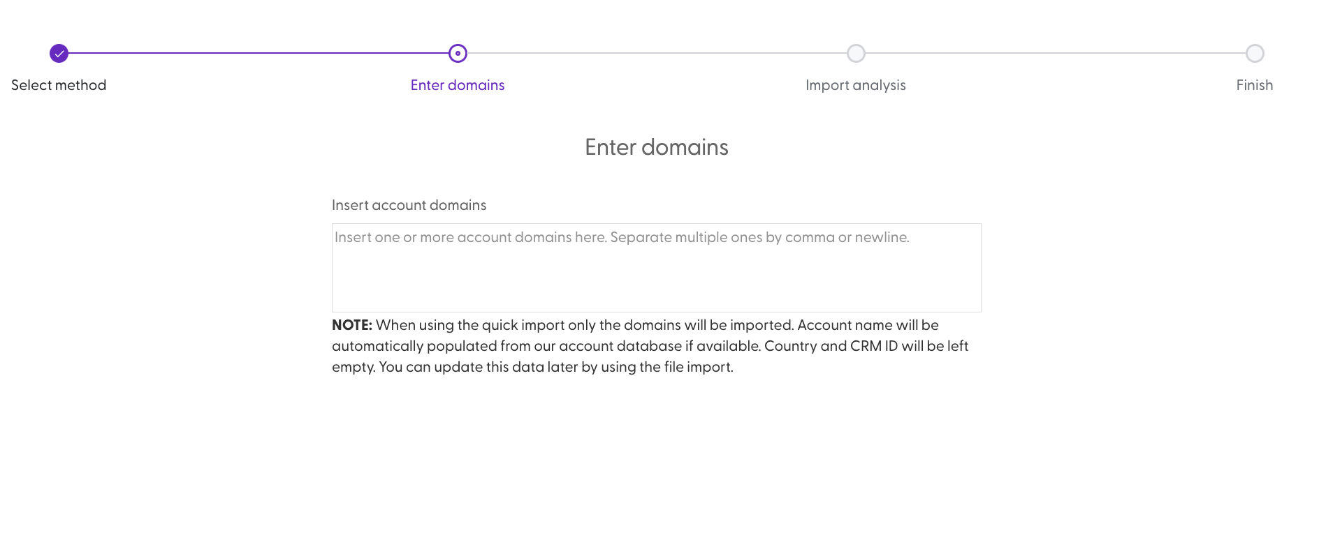Click the Finish step circle
This screenshot has width=1319, height=551.
point(1255,53)
